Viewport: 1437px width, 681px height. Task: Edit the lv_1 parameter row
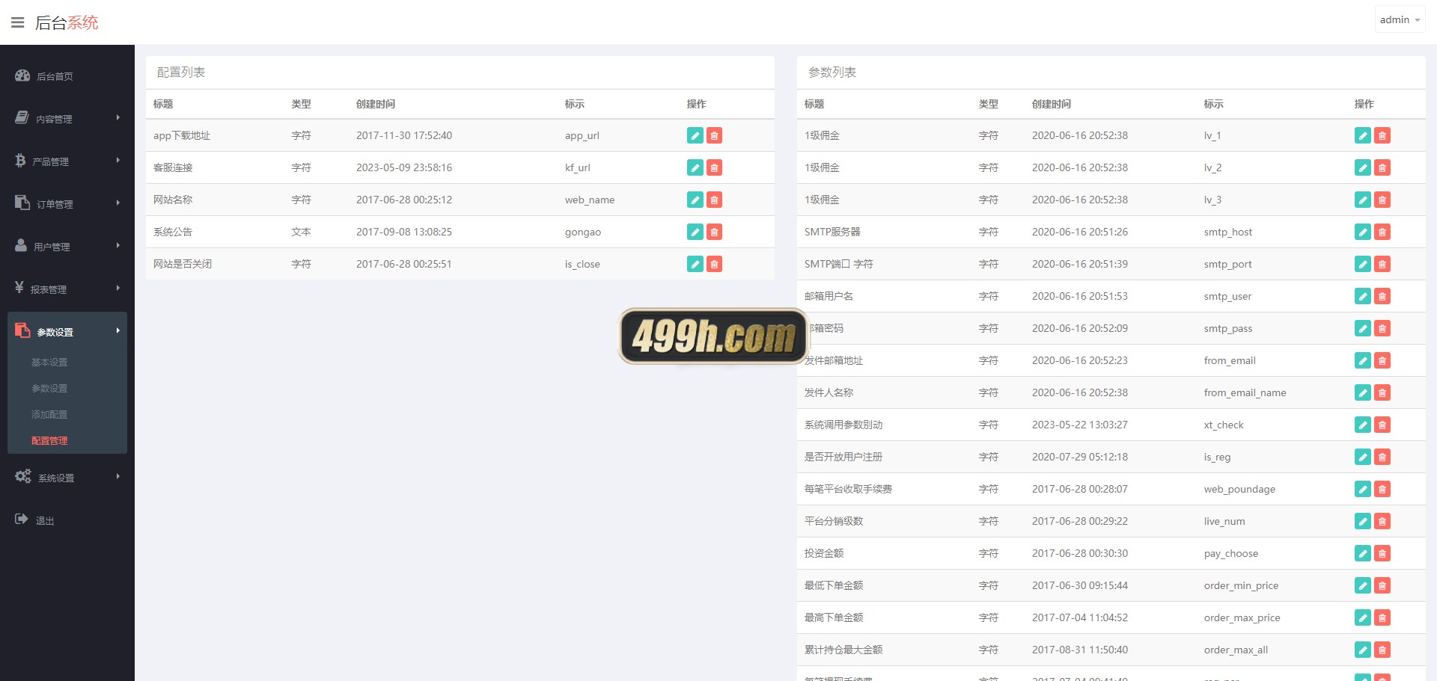[x=1363, y=135]
